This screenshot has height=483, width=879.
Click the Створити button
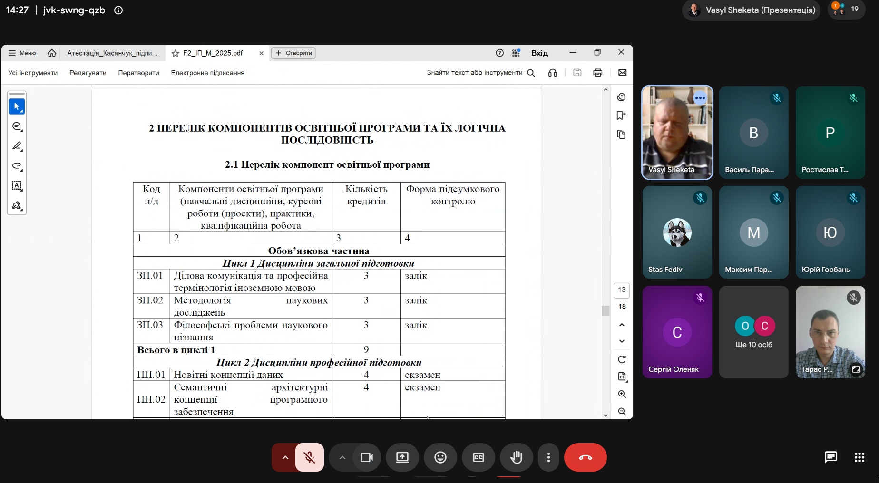[x=293, y=53]
